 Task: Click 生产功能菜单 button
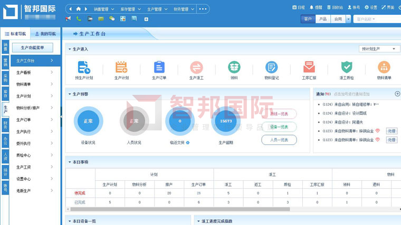click(x=33, y=48)
